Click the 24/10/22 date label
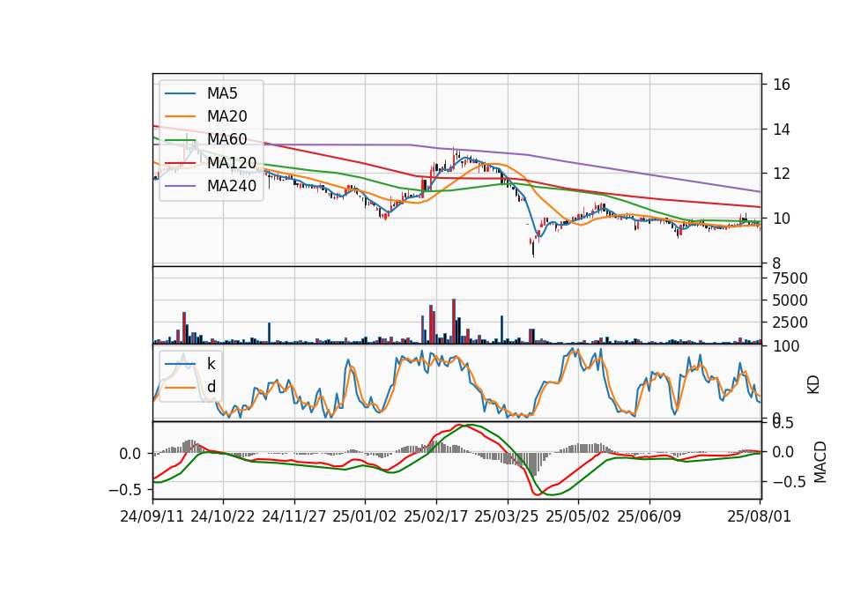The width and height of the screenshot is (846, 608). coord(223,516)
